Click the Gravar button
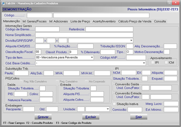The height and width of the screenshot is (127, 181). click(43, 117)
